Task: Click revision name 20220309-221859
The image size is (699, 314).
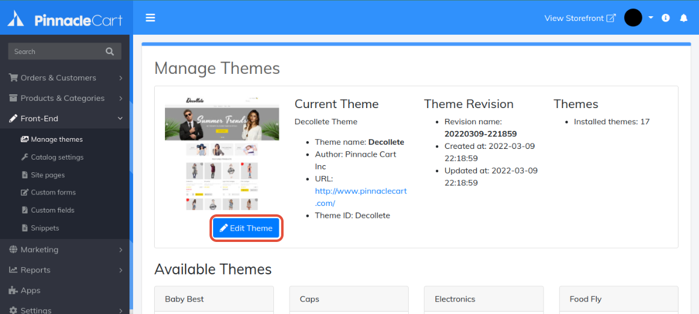Action: [480, 133]
